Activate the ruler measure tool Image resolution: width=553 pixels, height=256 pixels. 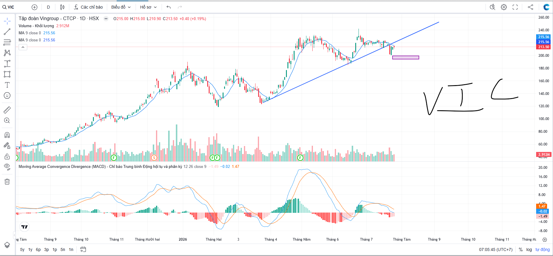point(7,110)
